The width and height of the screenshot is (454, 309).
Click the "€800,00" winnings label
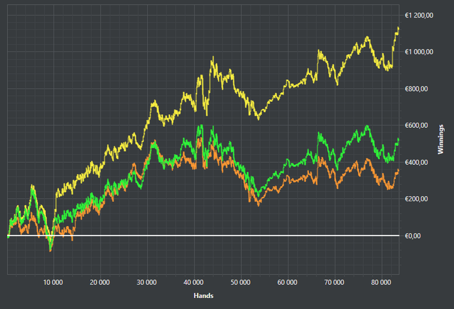[x=416, y=89]
